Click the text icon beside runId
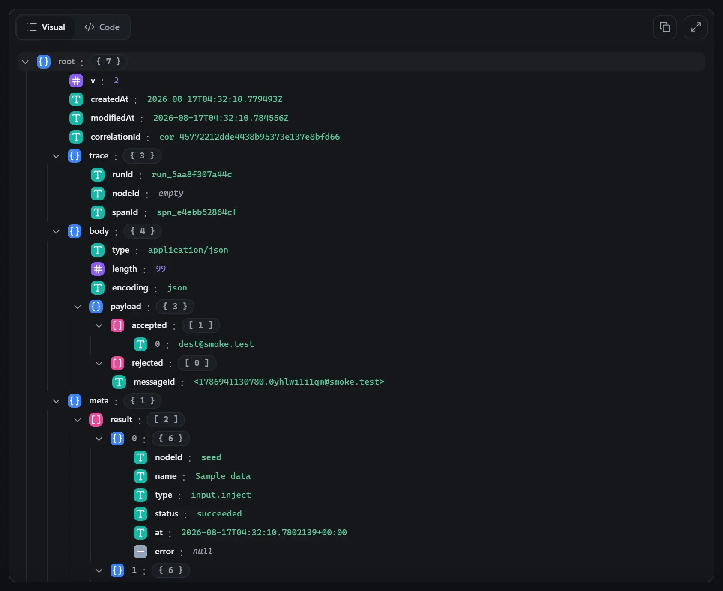This screenshot has width=723, height=591. pyautogui.click(x=98, y=175)
